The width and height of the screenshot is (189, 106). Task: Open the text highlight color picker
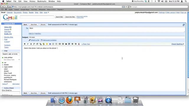coord(44,44)
